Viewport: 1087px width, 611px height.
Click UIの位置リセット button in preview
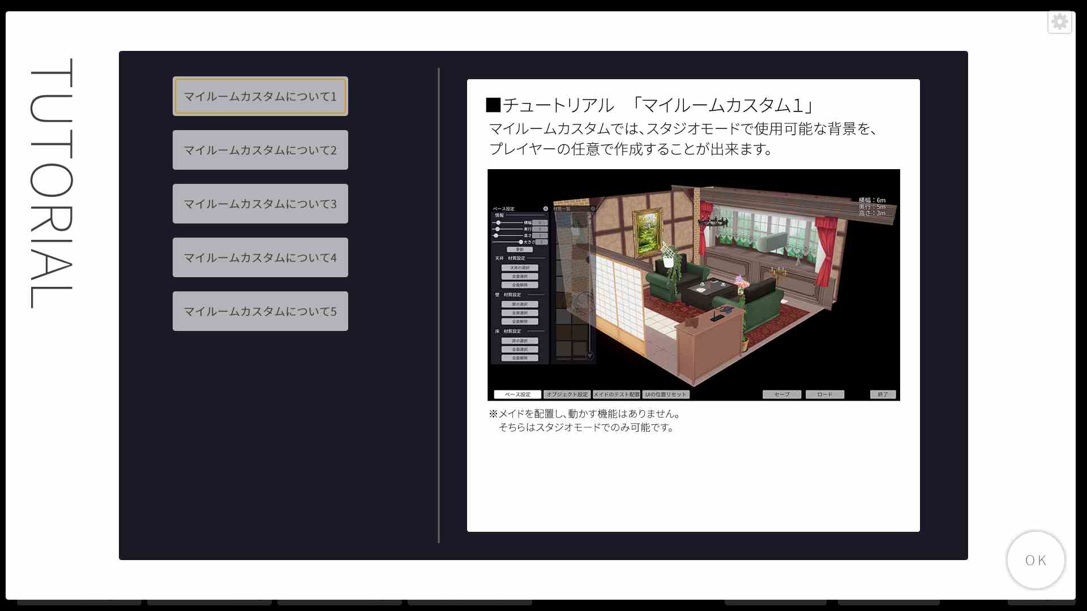[x=665, y=394]
